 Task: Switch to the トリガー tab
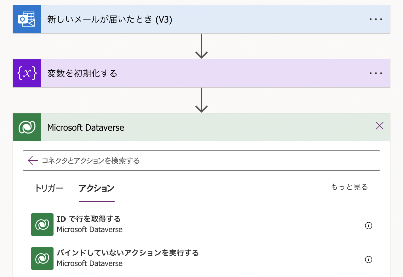click(x=49, y=188)
